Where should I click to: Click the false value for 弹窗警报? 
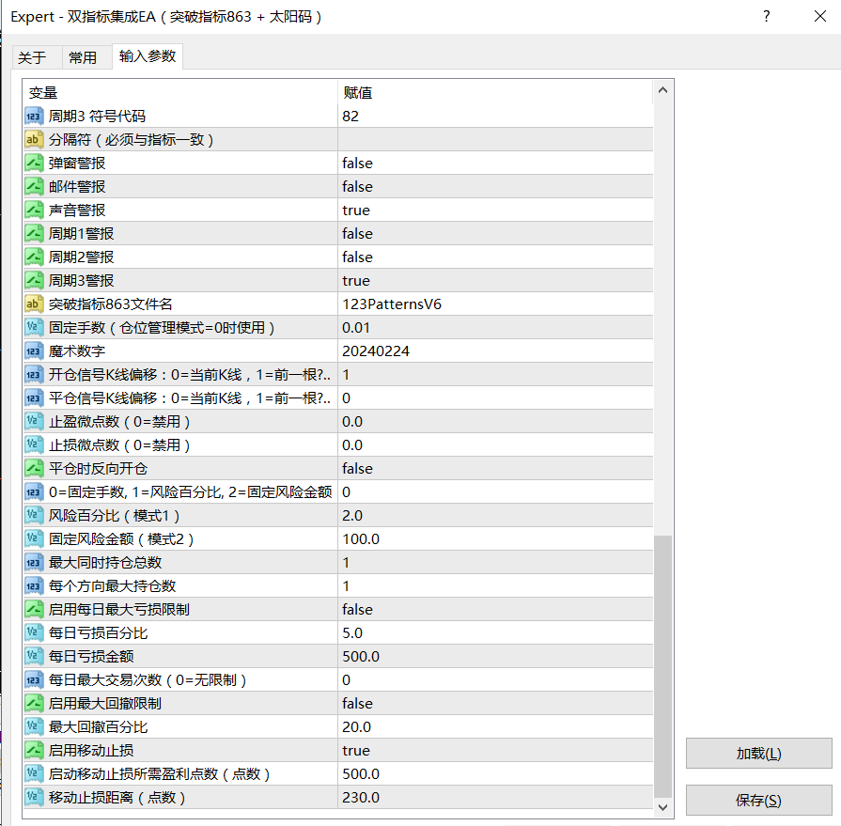point(357,164)
